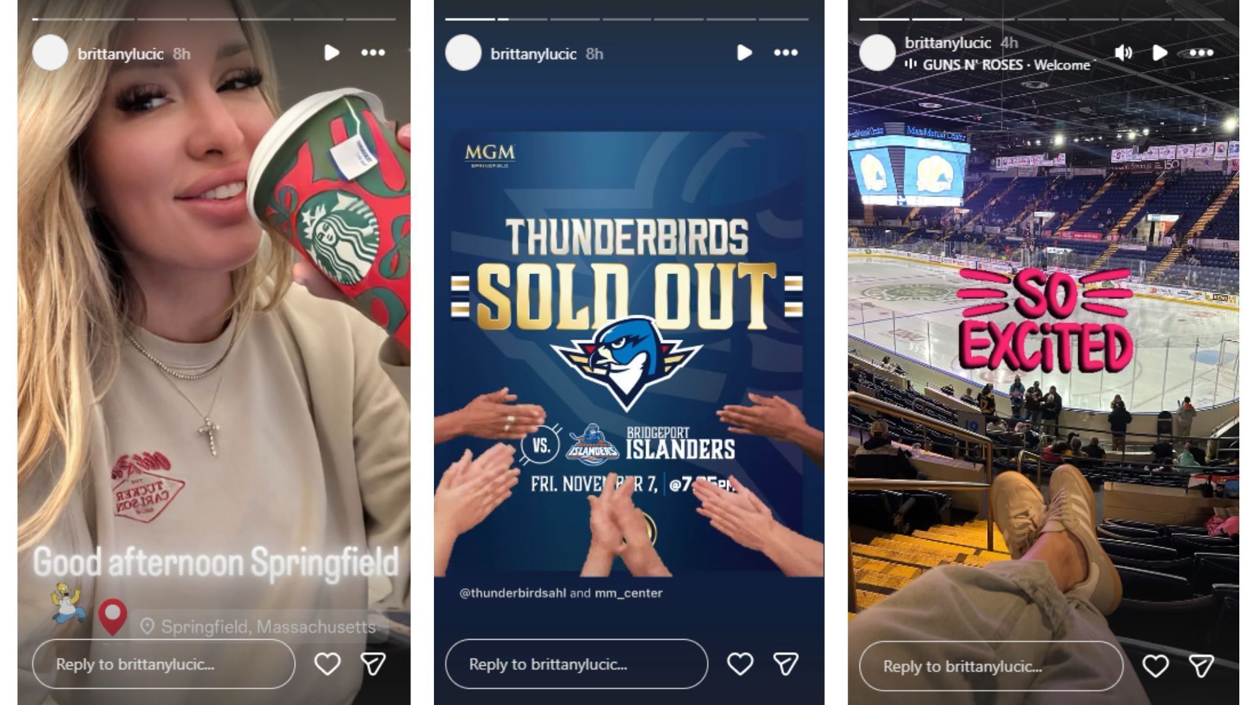Open @thunderbirdsahl and mm_center mention

click(561, 593)
